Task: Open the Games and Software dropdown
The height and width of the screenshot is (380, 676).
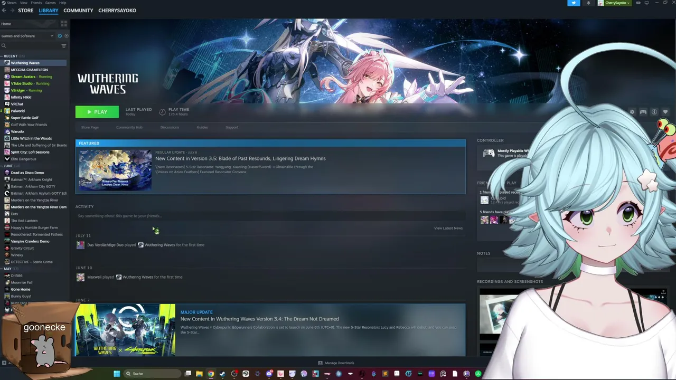Action: pos(27,36)
